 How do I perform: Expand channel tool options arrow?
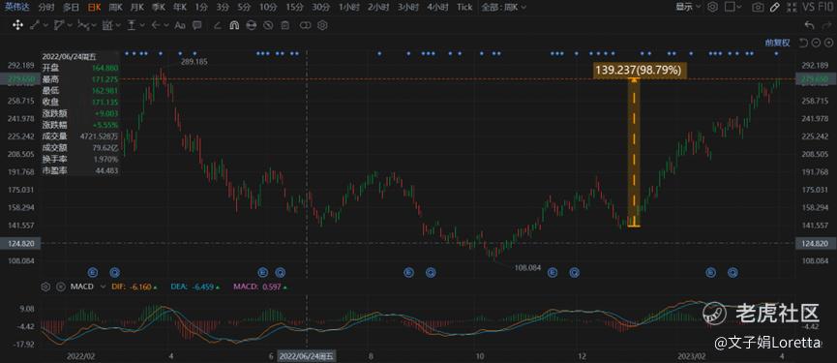(x=70, y=25)
